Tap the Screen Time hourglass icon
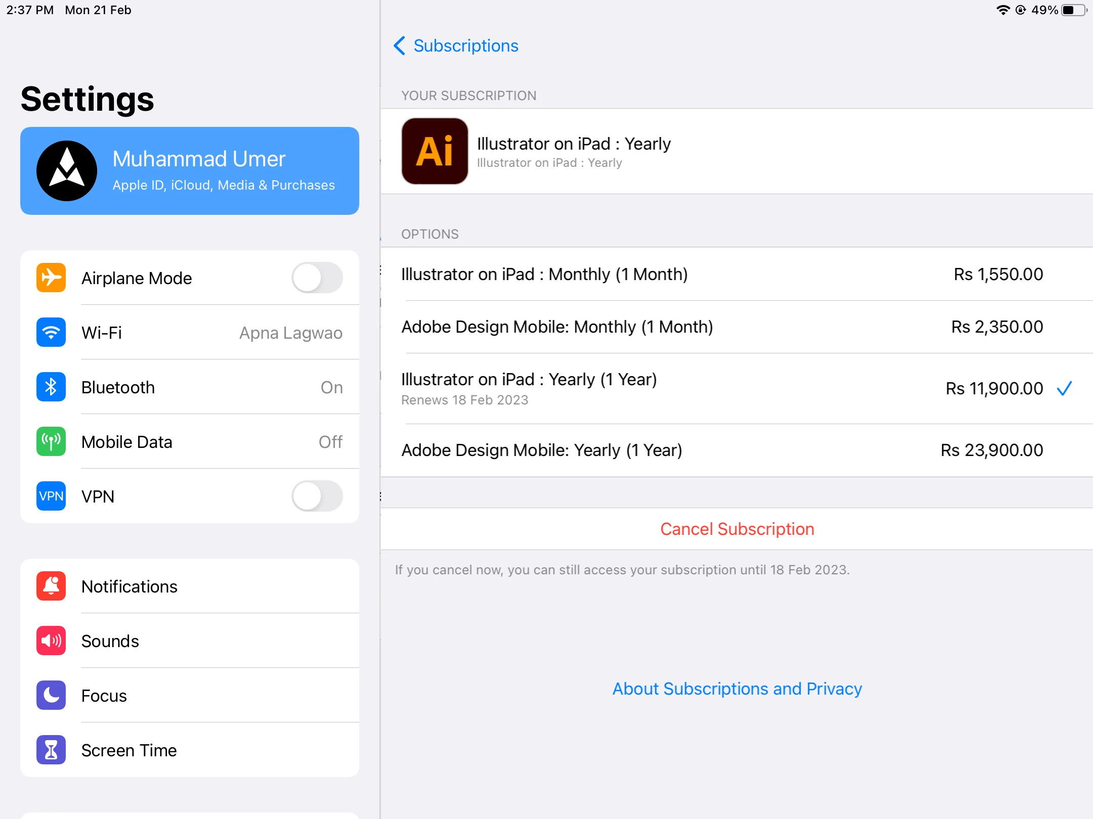Screen dimensions: 1093x819 [x=51, y=750]
